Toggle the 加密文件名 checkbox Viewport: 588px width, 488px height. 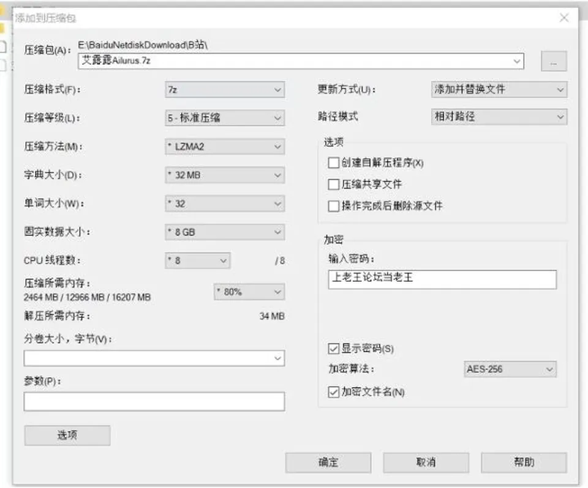click(x=333, y=392)
